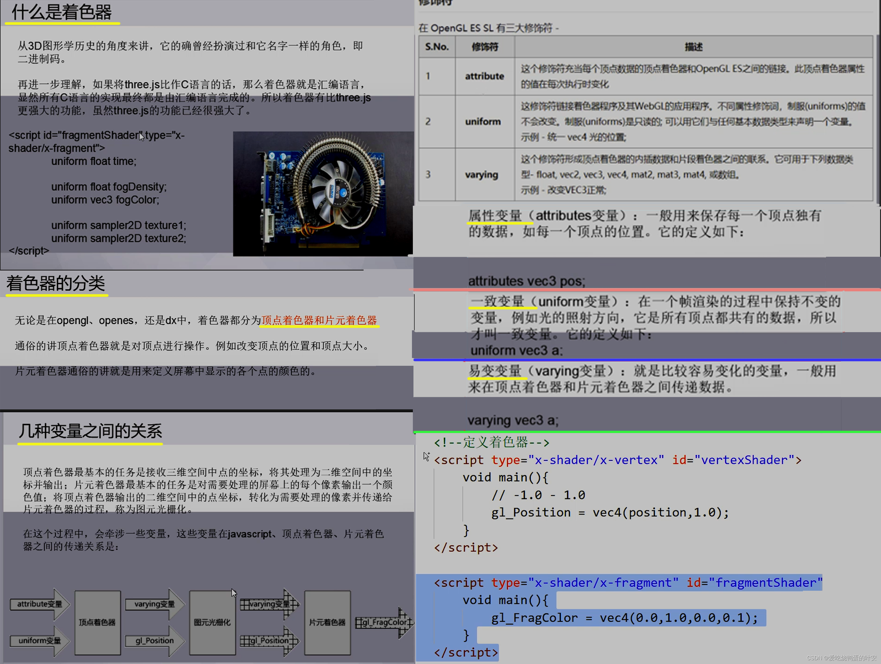Click the underlined term '易变变量'

click(x=495, y=371)
